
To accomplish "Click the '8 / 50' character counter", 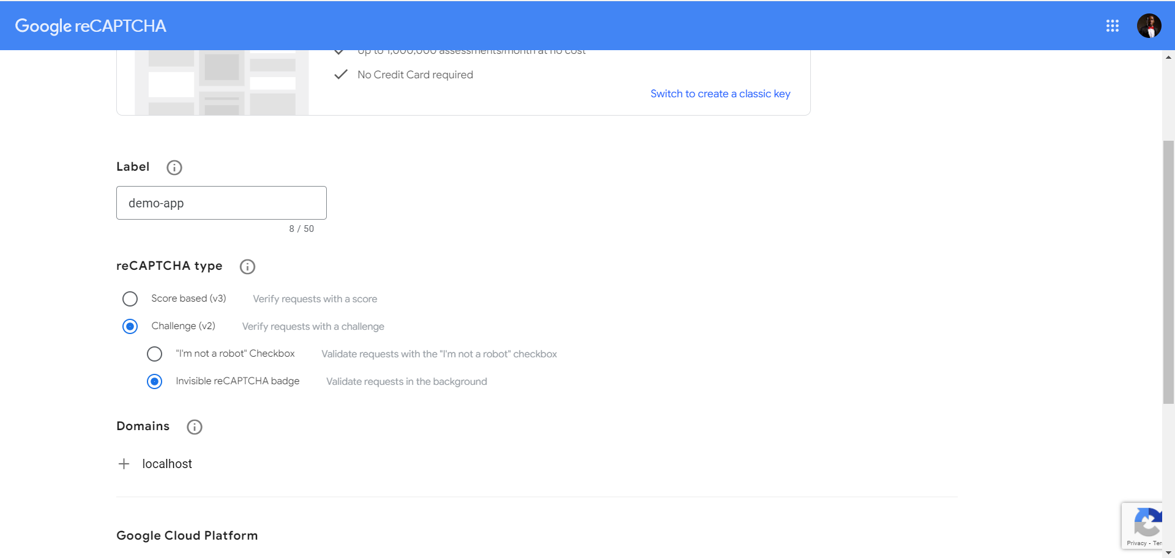I will pyautogui.click(x=302, y=229).
